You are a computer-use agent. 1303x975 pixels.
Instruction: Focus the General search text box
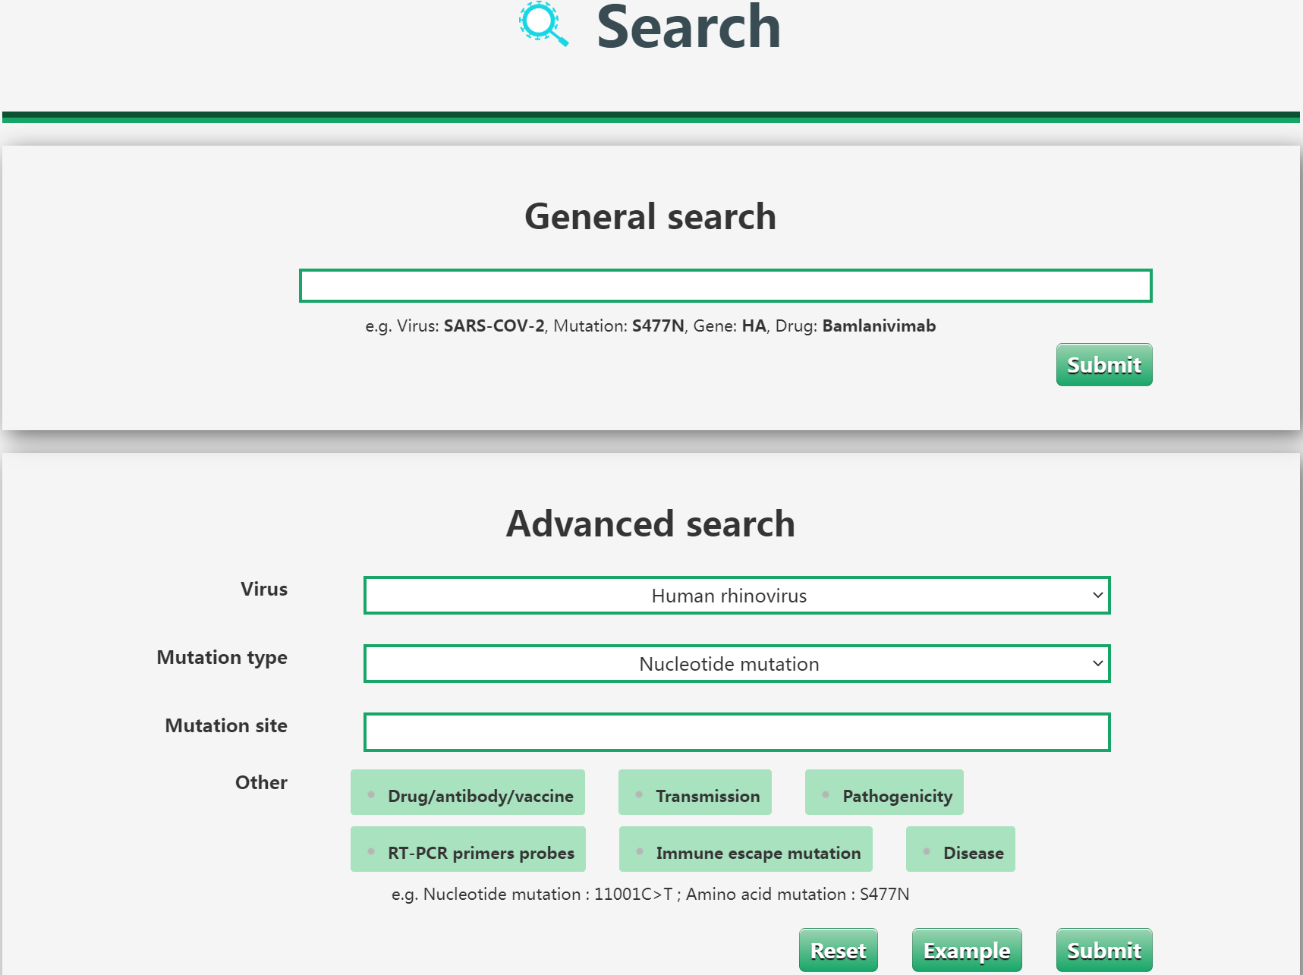pyautogui.click(x=725, y=286)
